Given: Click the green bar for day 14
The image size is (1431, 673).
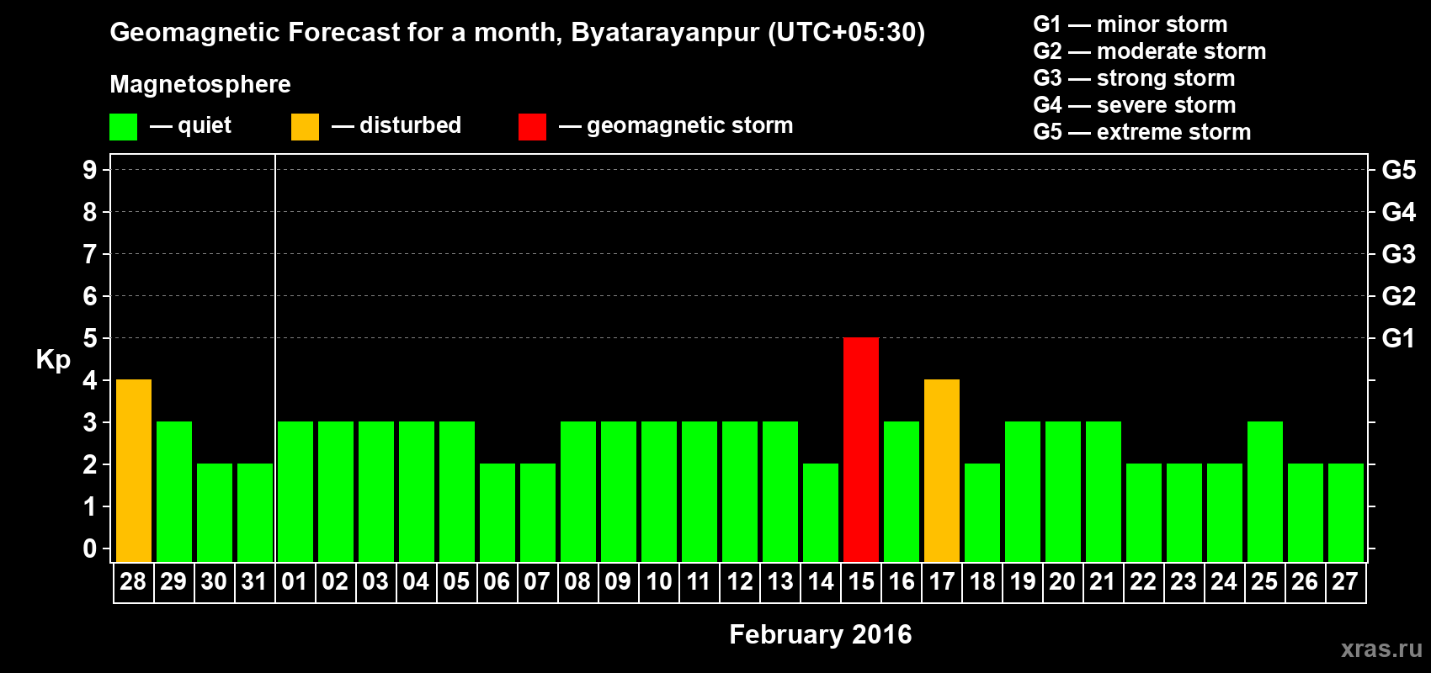Looking at the screenshot, I should tap(821, 513).
